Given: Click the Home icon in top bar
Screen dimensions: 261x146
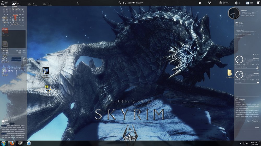Looking at the screenshot, I should [200, 3].
